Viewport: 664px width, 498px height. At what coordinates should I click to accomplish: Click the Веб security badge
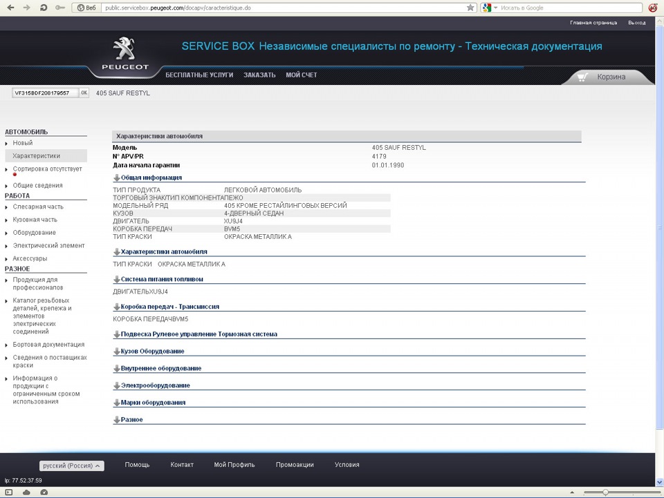87,8
